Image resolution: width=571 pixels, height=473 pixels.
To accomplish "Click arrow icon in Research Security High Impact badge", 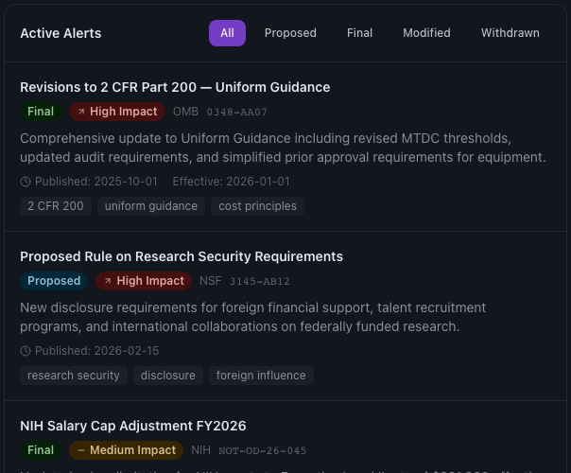I will 108,281.
